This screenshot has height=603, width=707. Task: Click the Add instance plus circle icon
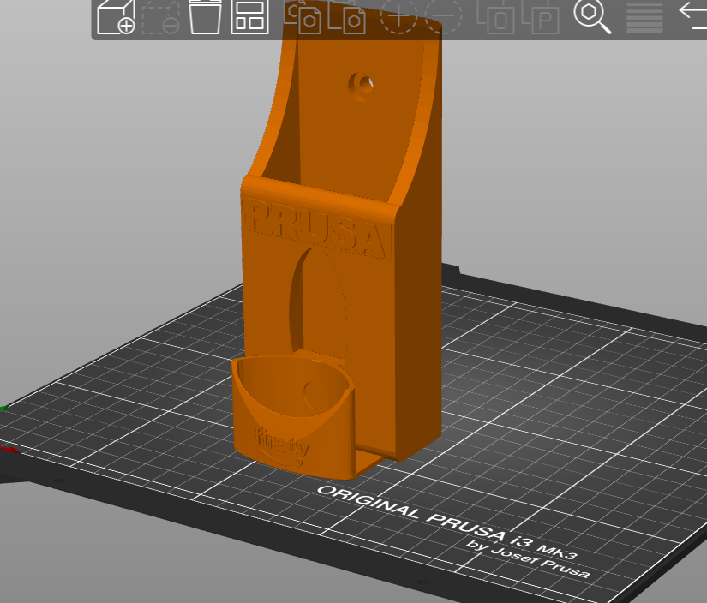[399, 16]
